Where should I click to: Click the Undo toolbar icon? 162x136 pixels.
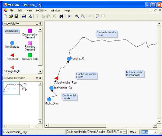(x=90, y=16)
